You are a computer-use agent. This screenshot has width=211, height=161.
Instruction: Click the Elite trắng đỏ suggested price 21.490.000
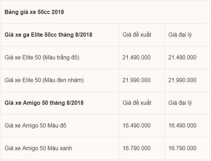pyautogui.click(x=137, y=57)
